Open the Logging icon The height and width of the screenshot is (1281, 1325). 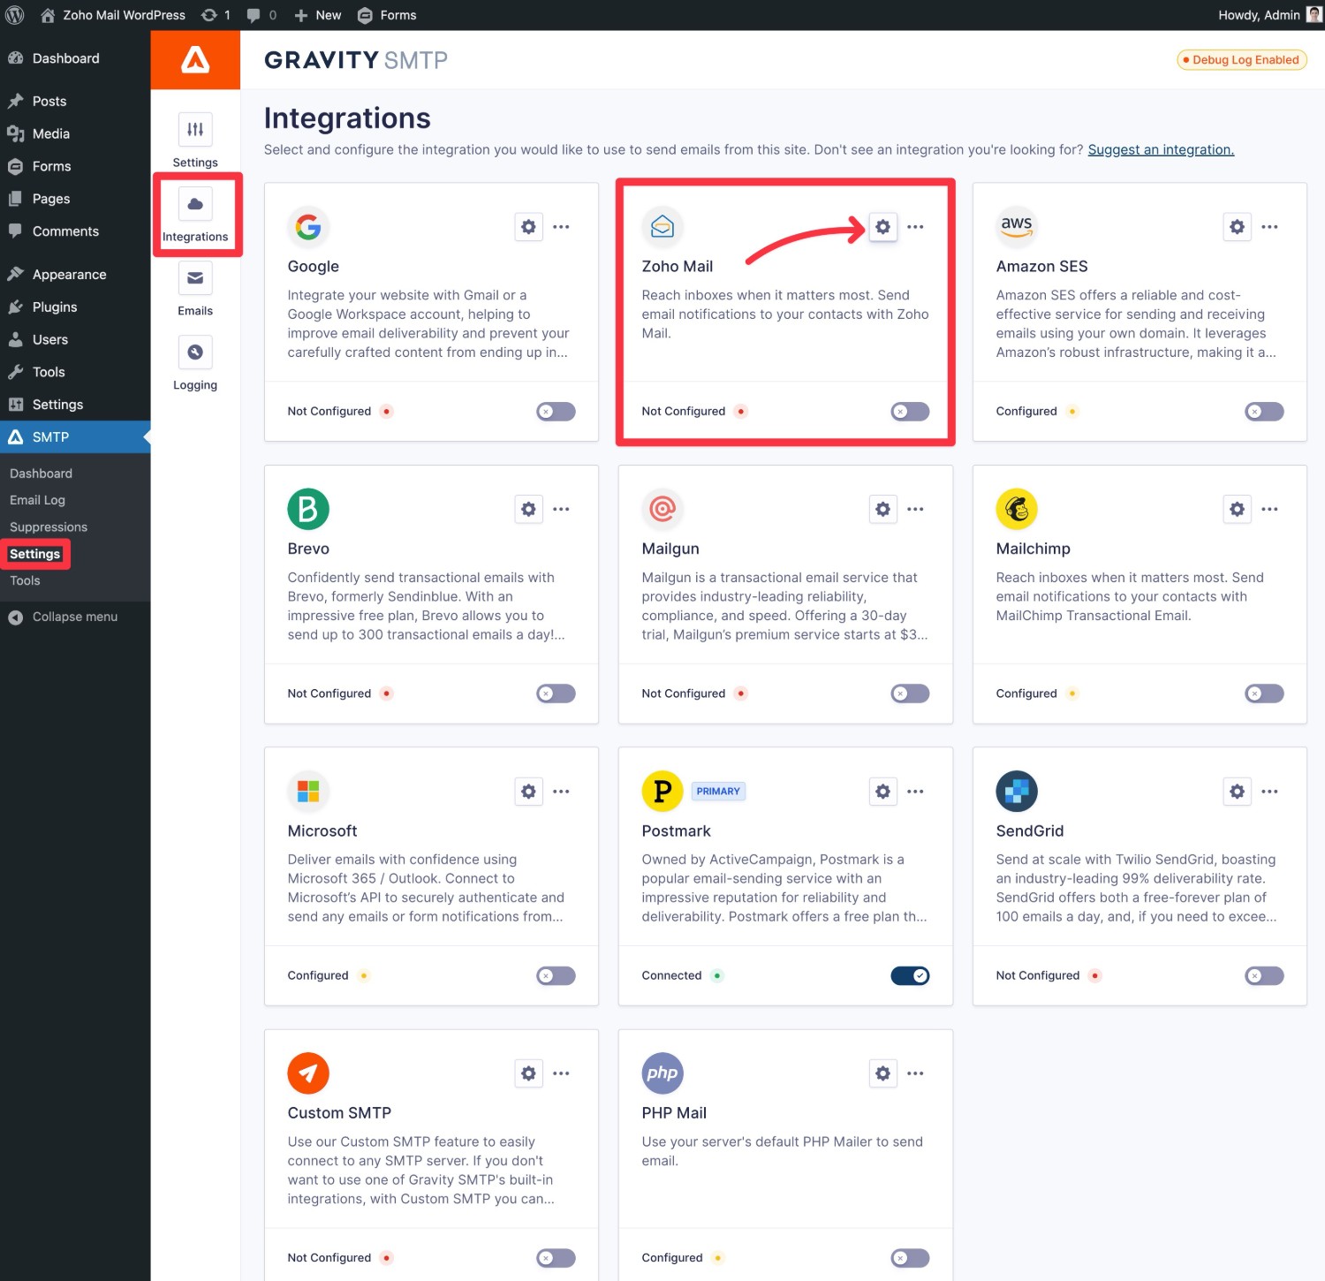195,352
